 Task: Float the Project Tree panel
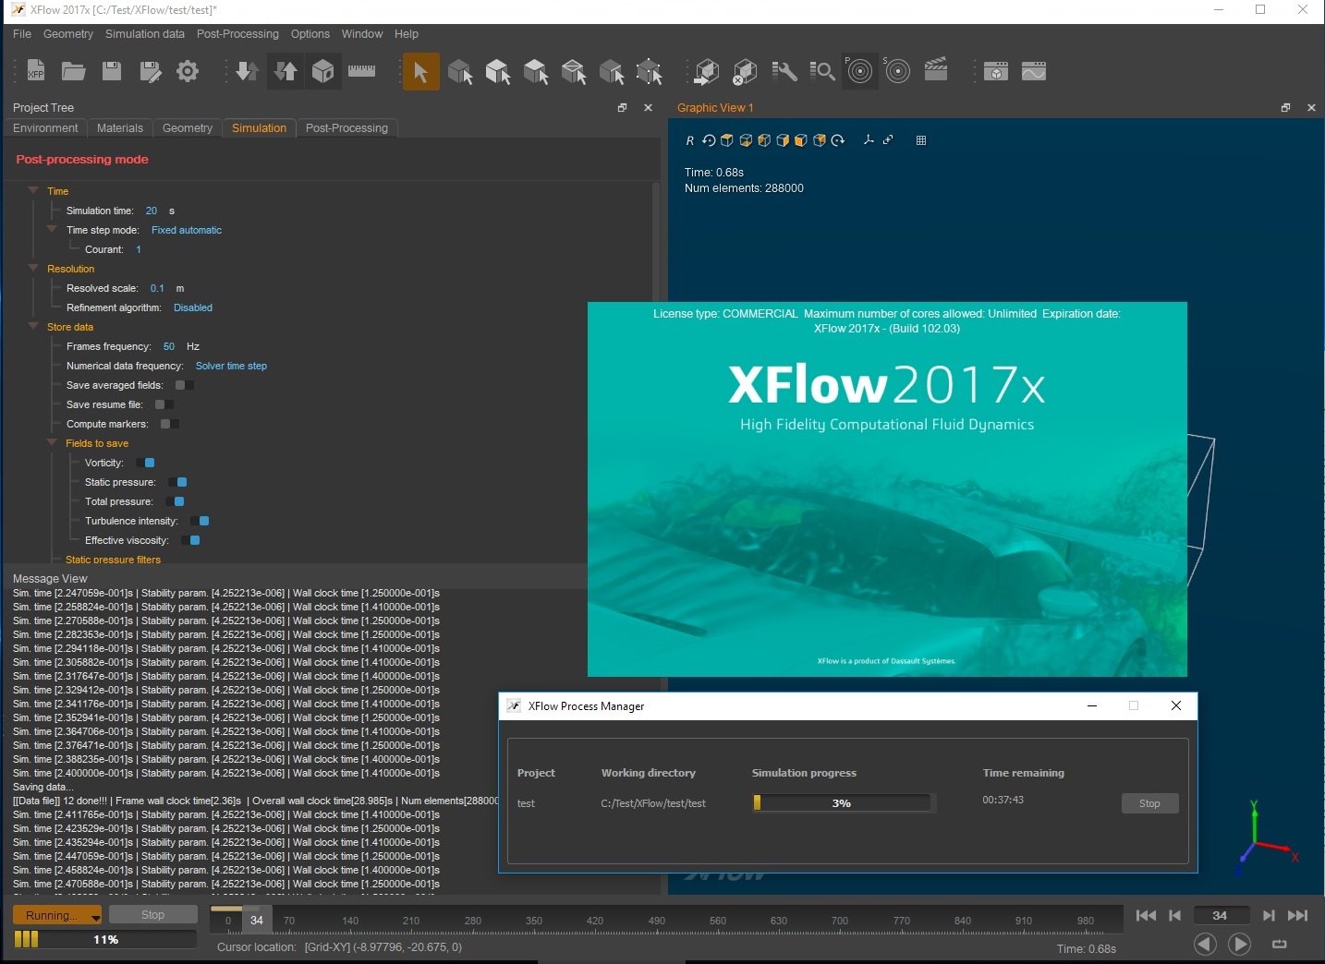click(622, 108)
